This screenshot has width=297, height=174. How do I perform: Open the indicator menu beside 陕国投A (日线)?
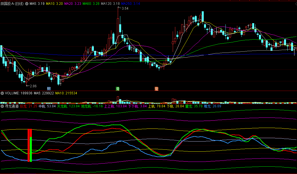tap(27, 4)
